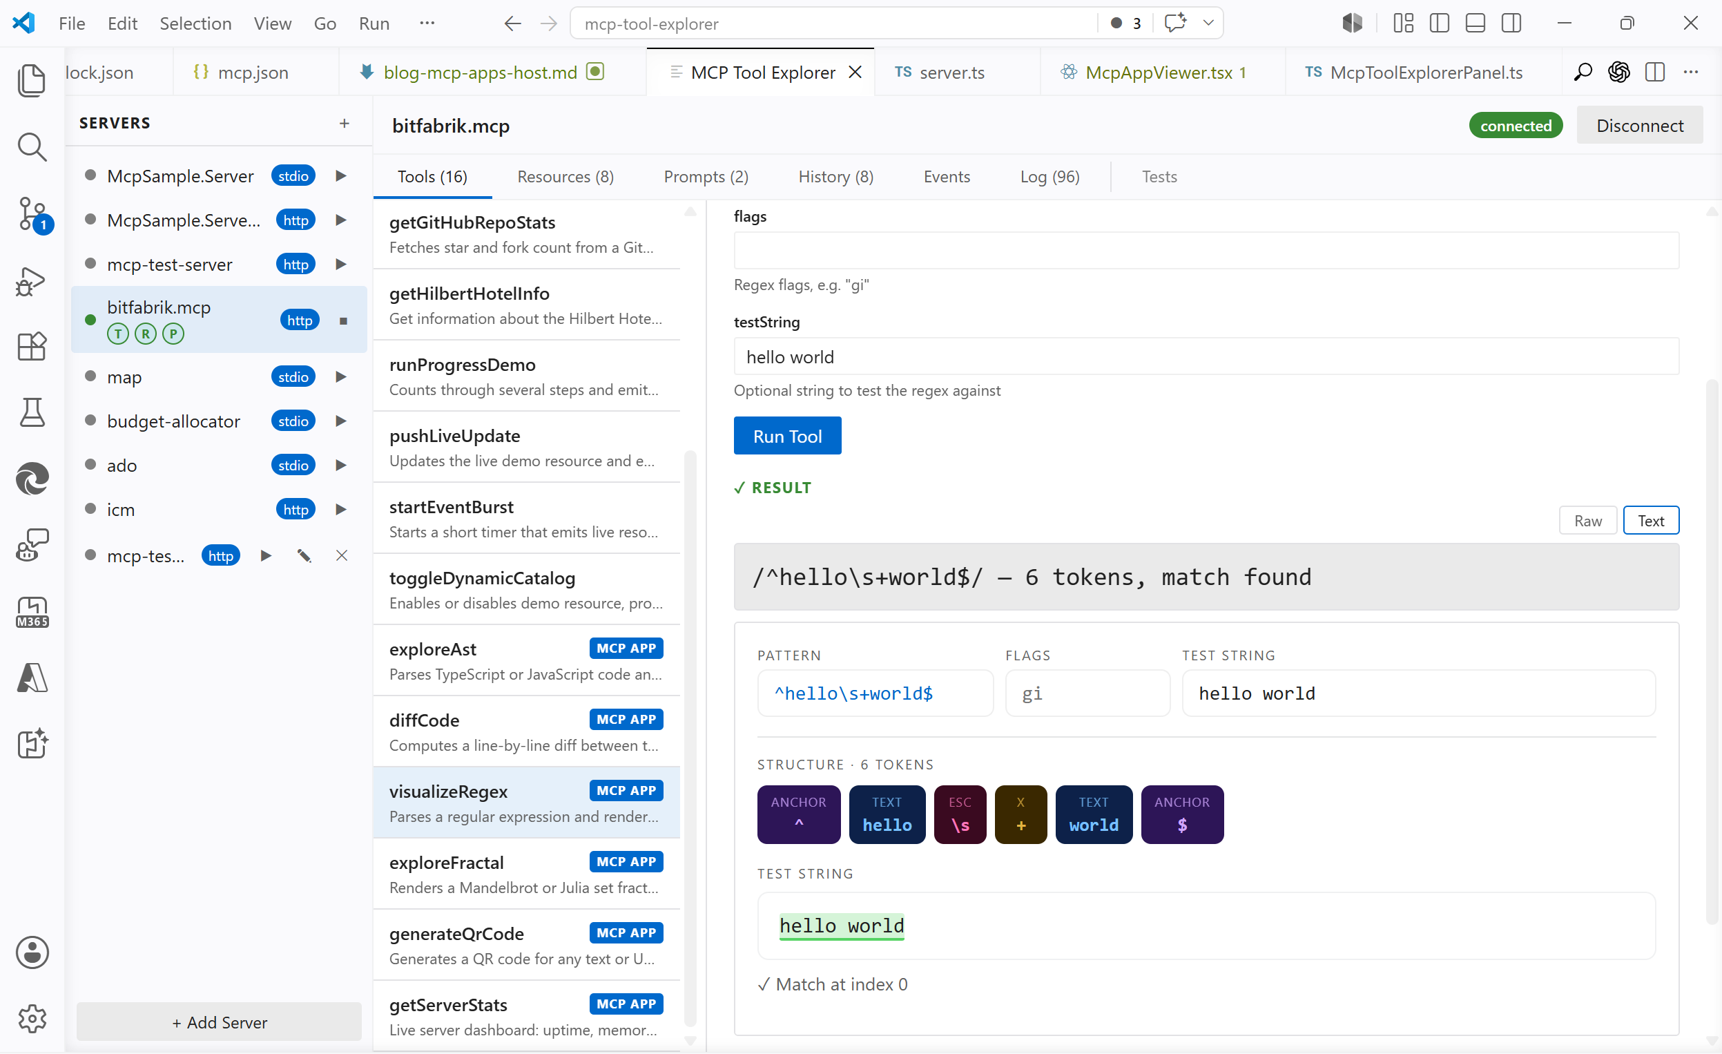
Task: Open Run and Debug view
Action: (32, 281)
